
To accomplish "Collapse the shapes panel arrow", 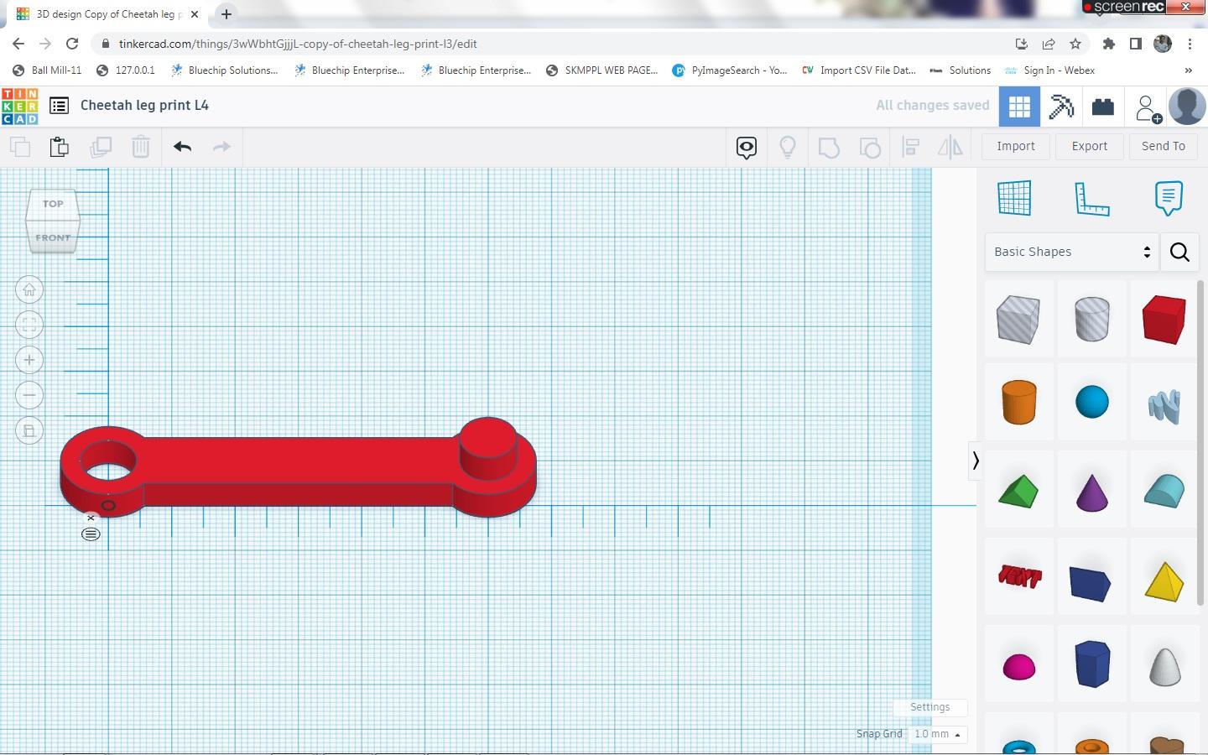I will 975,461.
